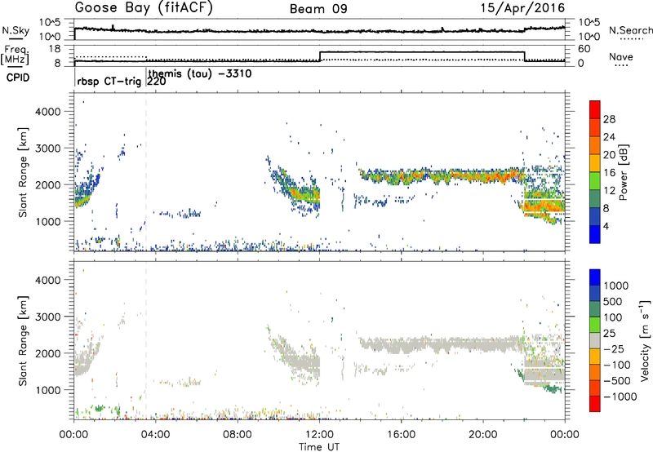This screenshot has height=452, width=653.
Task: Click the -100 velocity scale value
Action: coord(617,365)
